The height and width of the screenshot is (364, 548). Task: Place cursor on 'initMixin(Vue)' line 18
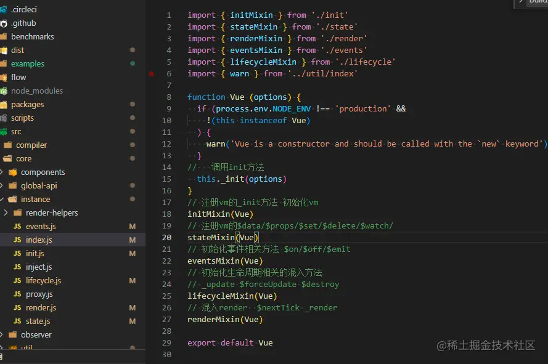coord(220,214)
